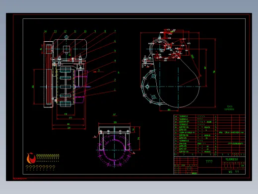Click the orange flame logo
Screen dimensions: 258x194
coord(31,158)
